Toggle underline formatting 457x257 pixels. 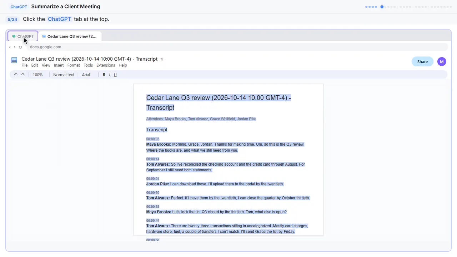[115, 75]
